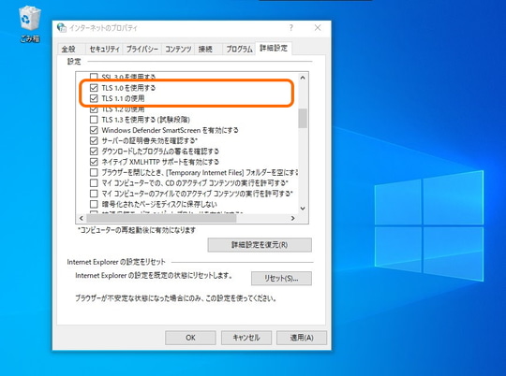Uncheck the TLS 1.0 checkbox
This screenshot has width=506, height=376.
coord(94,88)
